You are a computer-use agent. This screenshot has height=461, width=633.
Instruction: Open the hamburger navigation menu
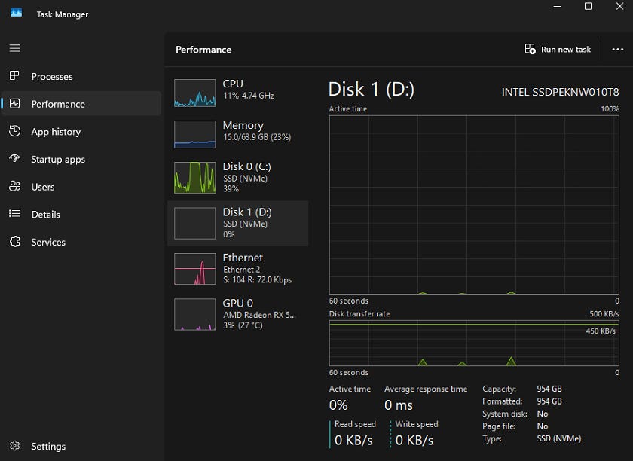[x=14, y=48]
